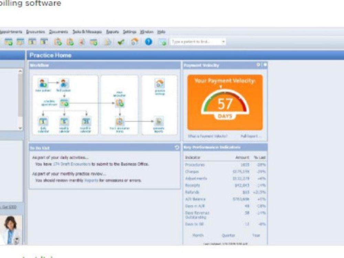Click the orange gauge dashboard toolbar icon
The height and width of the screenshot is (258, 344).
coord(135,42)
